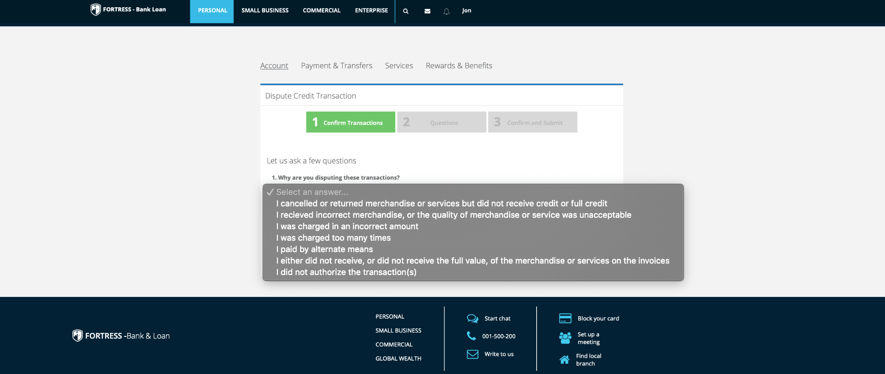
Task: Click step 3 Confirm and Submit
Action: click(533, 122)
